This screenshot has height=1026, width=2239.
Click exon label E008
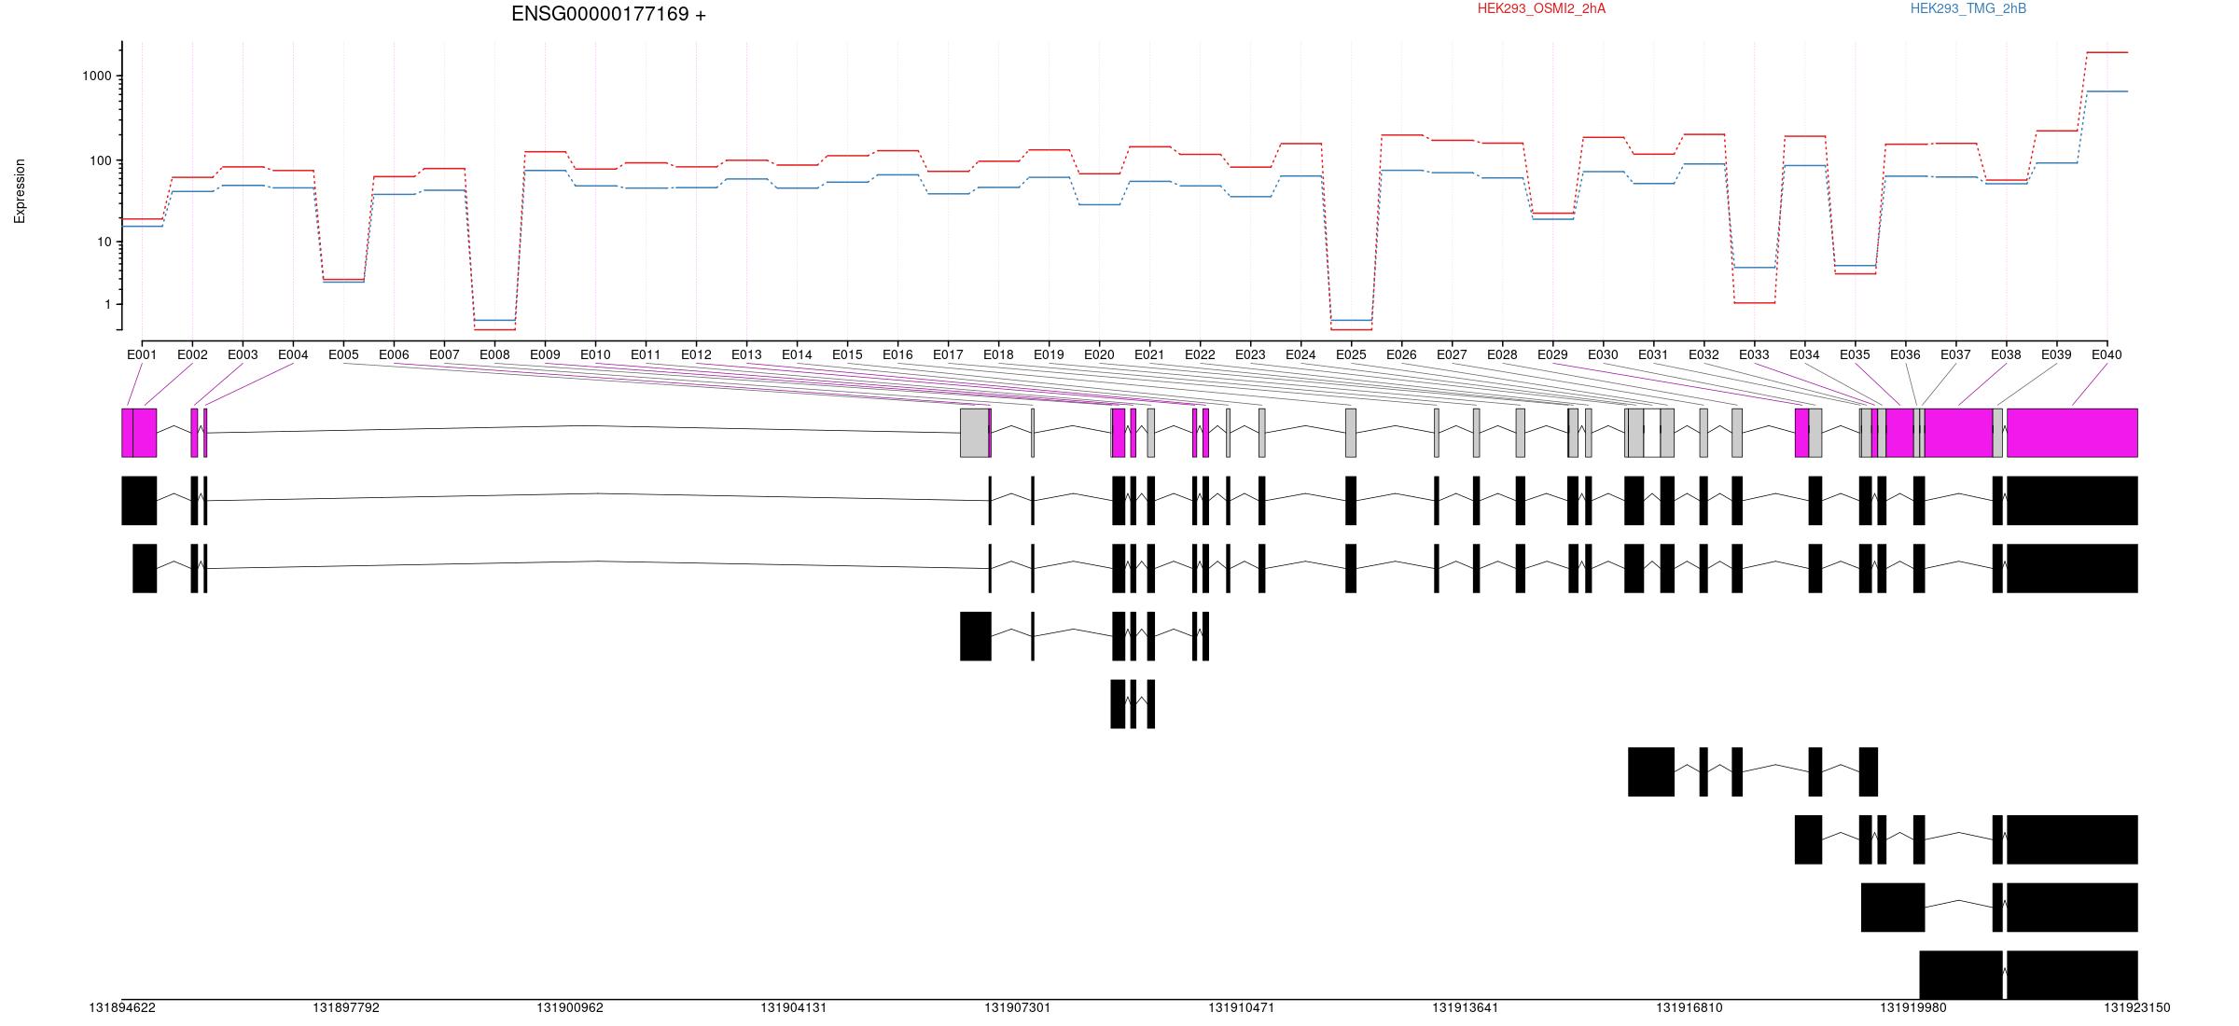(x=494, y=354)
